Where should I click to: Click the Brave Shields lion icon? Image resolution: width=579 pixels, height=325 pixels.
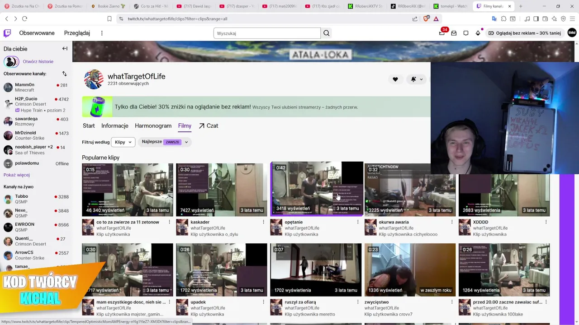click(x=426, y=19)
